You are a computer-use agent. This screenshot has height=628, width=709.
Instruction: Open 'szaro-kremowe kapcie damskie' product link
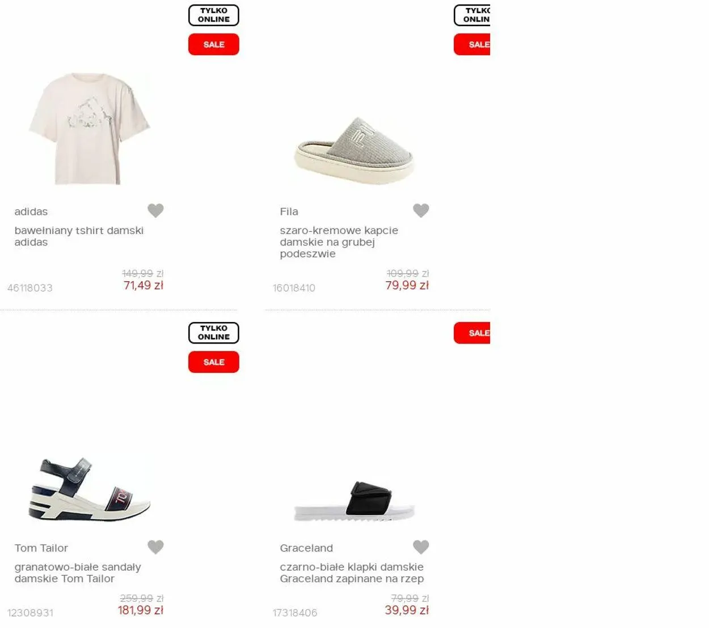click(x=339, y=242)
